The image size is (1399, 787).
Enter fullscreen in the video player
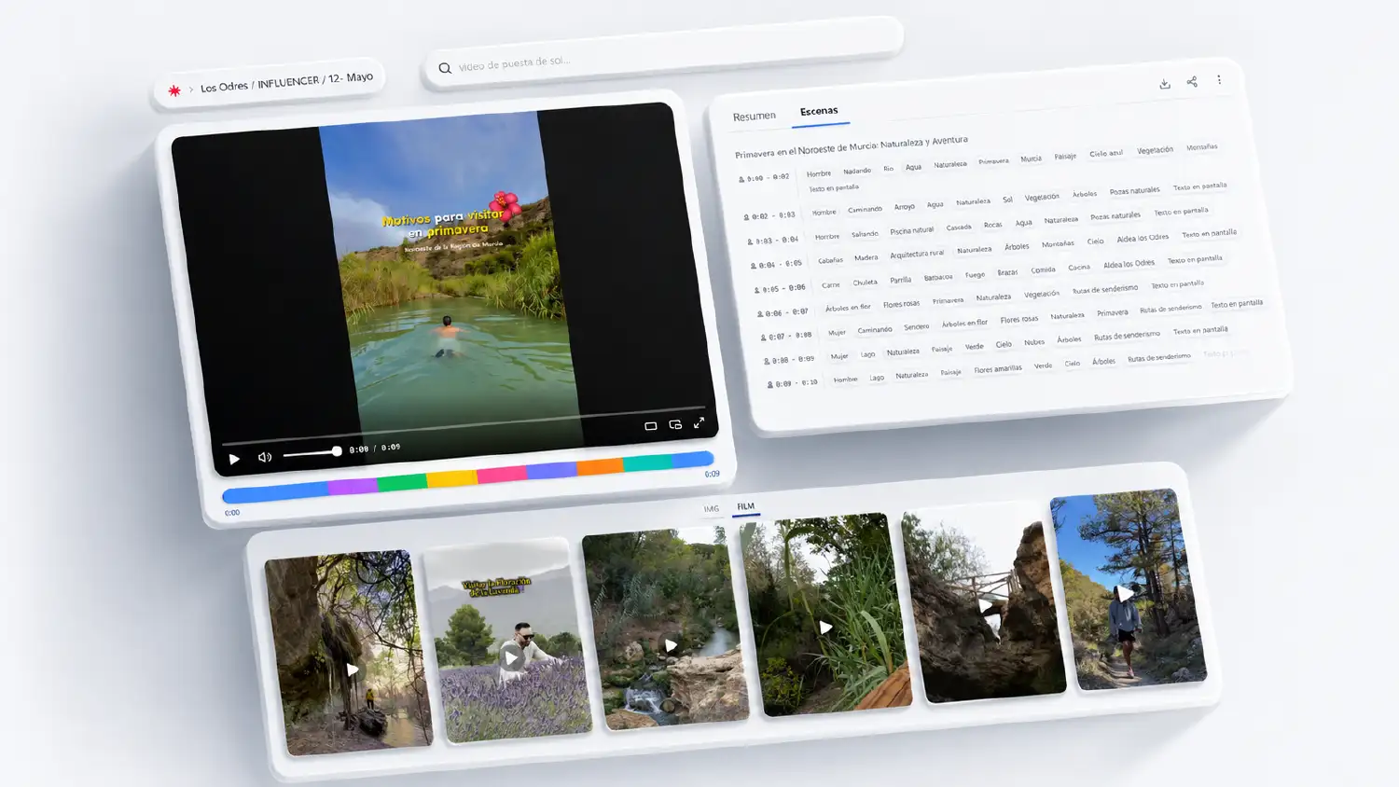[699, 422]
